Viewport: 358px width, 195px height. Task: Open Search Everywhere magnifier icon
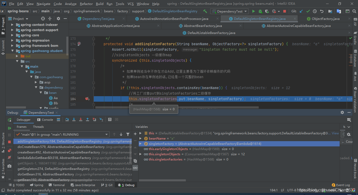point(354,11)
